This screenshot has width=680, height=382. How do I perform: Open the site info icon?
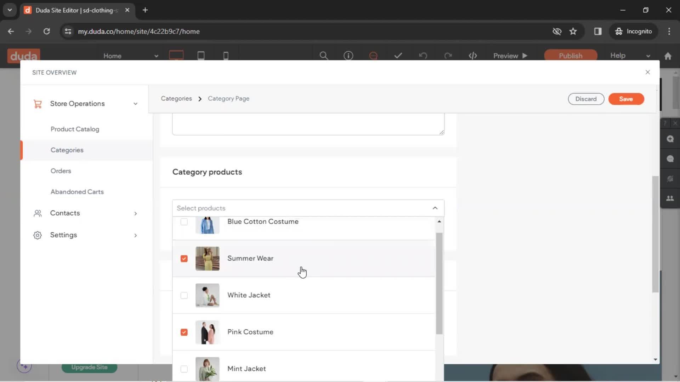348,56
